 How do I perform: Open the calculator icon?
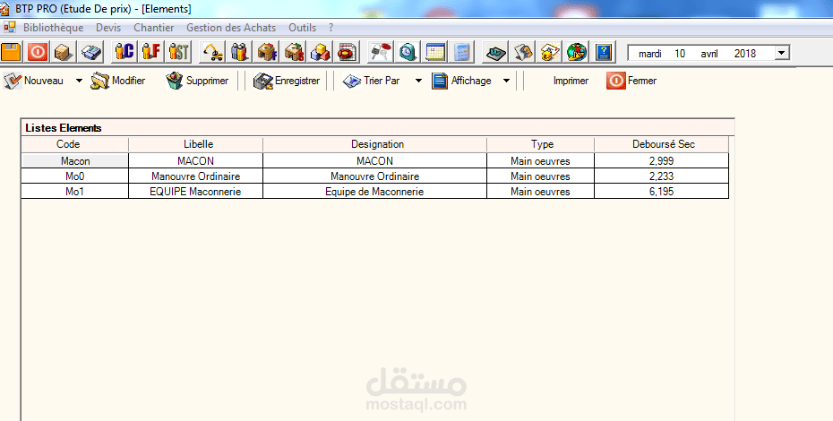click(461, 52)
